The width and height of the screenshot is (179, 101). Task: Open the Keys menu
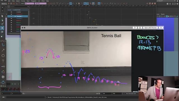point(28,1)
